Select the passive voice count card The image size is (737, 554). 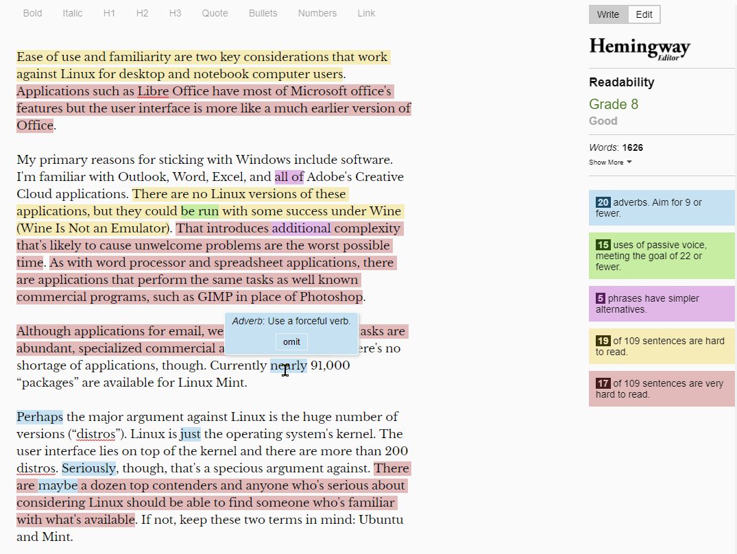662,256
